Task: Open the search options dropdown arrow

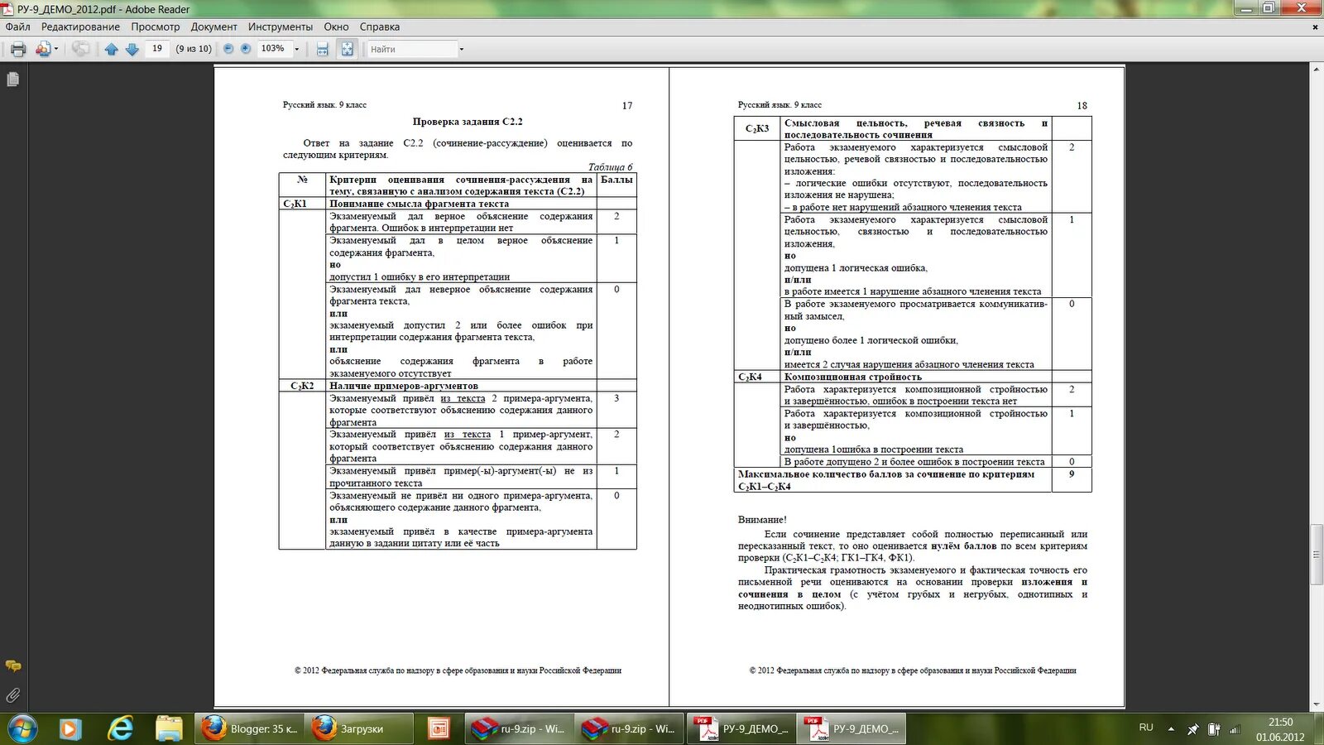Action: click(x=462, y=49)
